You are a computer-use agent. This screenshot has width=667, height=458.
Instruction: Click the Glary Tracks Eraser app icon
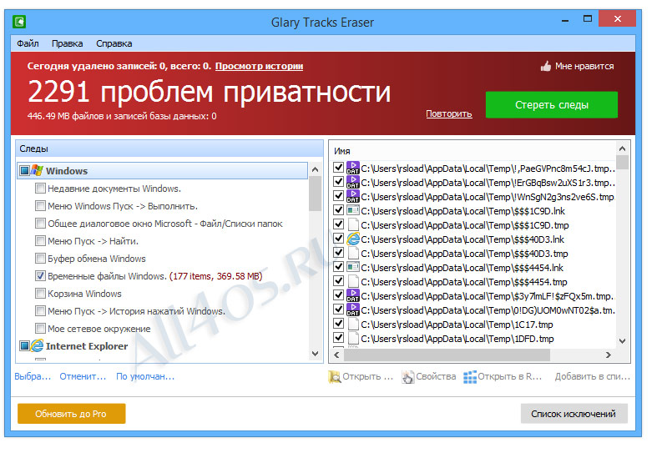[19, 22]
